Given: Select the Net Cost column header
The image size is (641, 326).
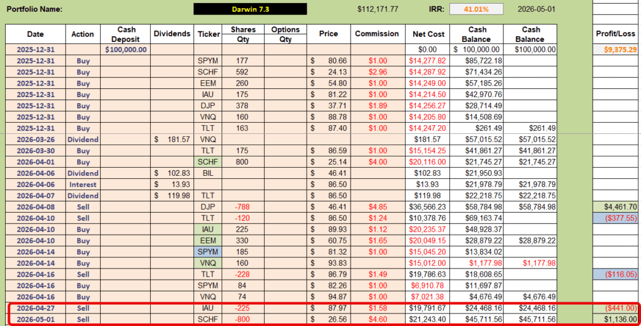Looking at the screenshot, I should tap(428, 34).
